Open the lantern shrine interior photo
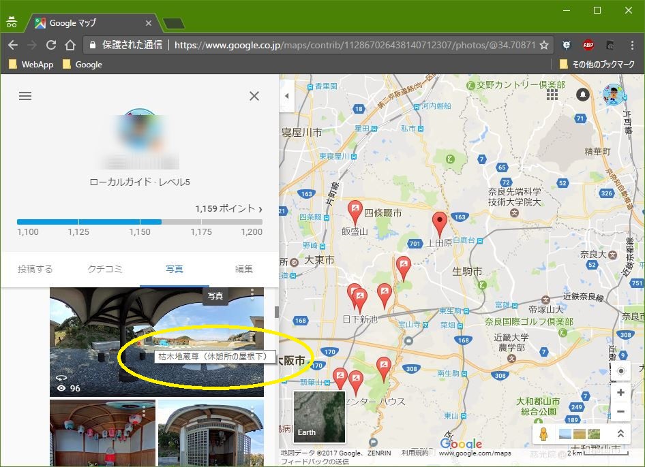This screenshot has height=467, width=645. pyautogui.click(x=102, y=433)
